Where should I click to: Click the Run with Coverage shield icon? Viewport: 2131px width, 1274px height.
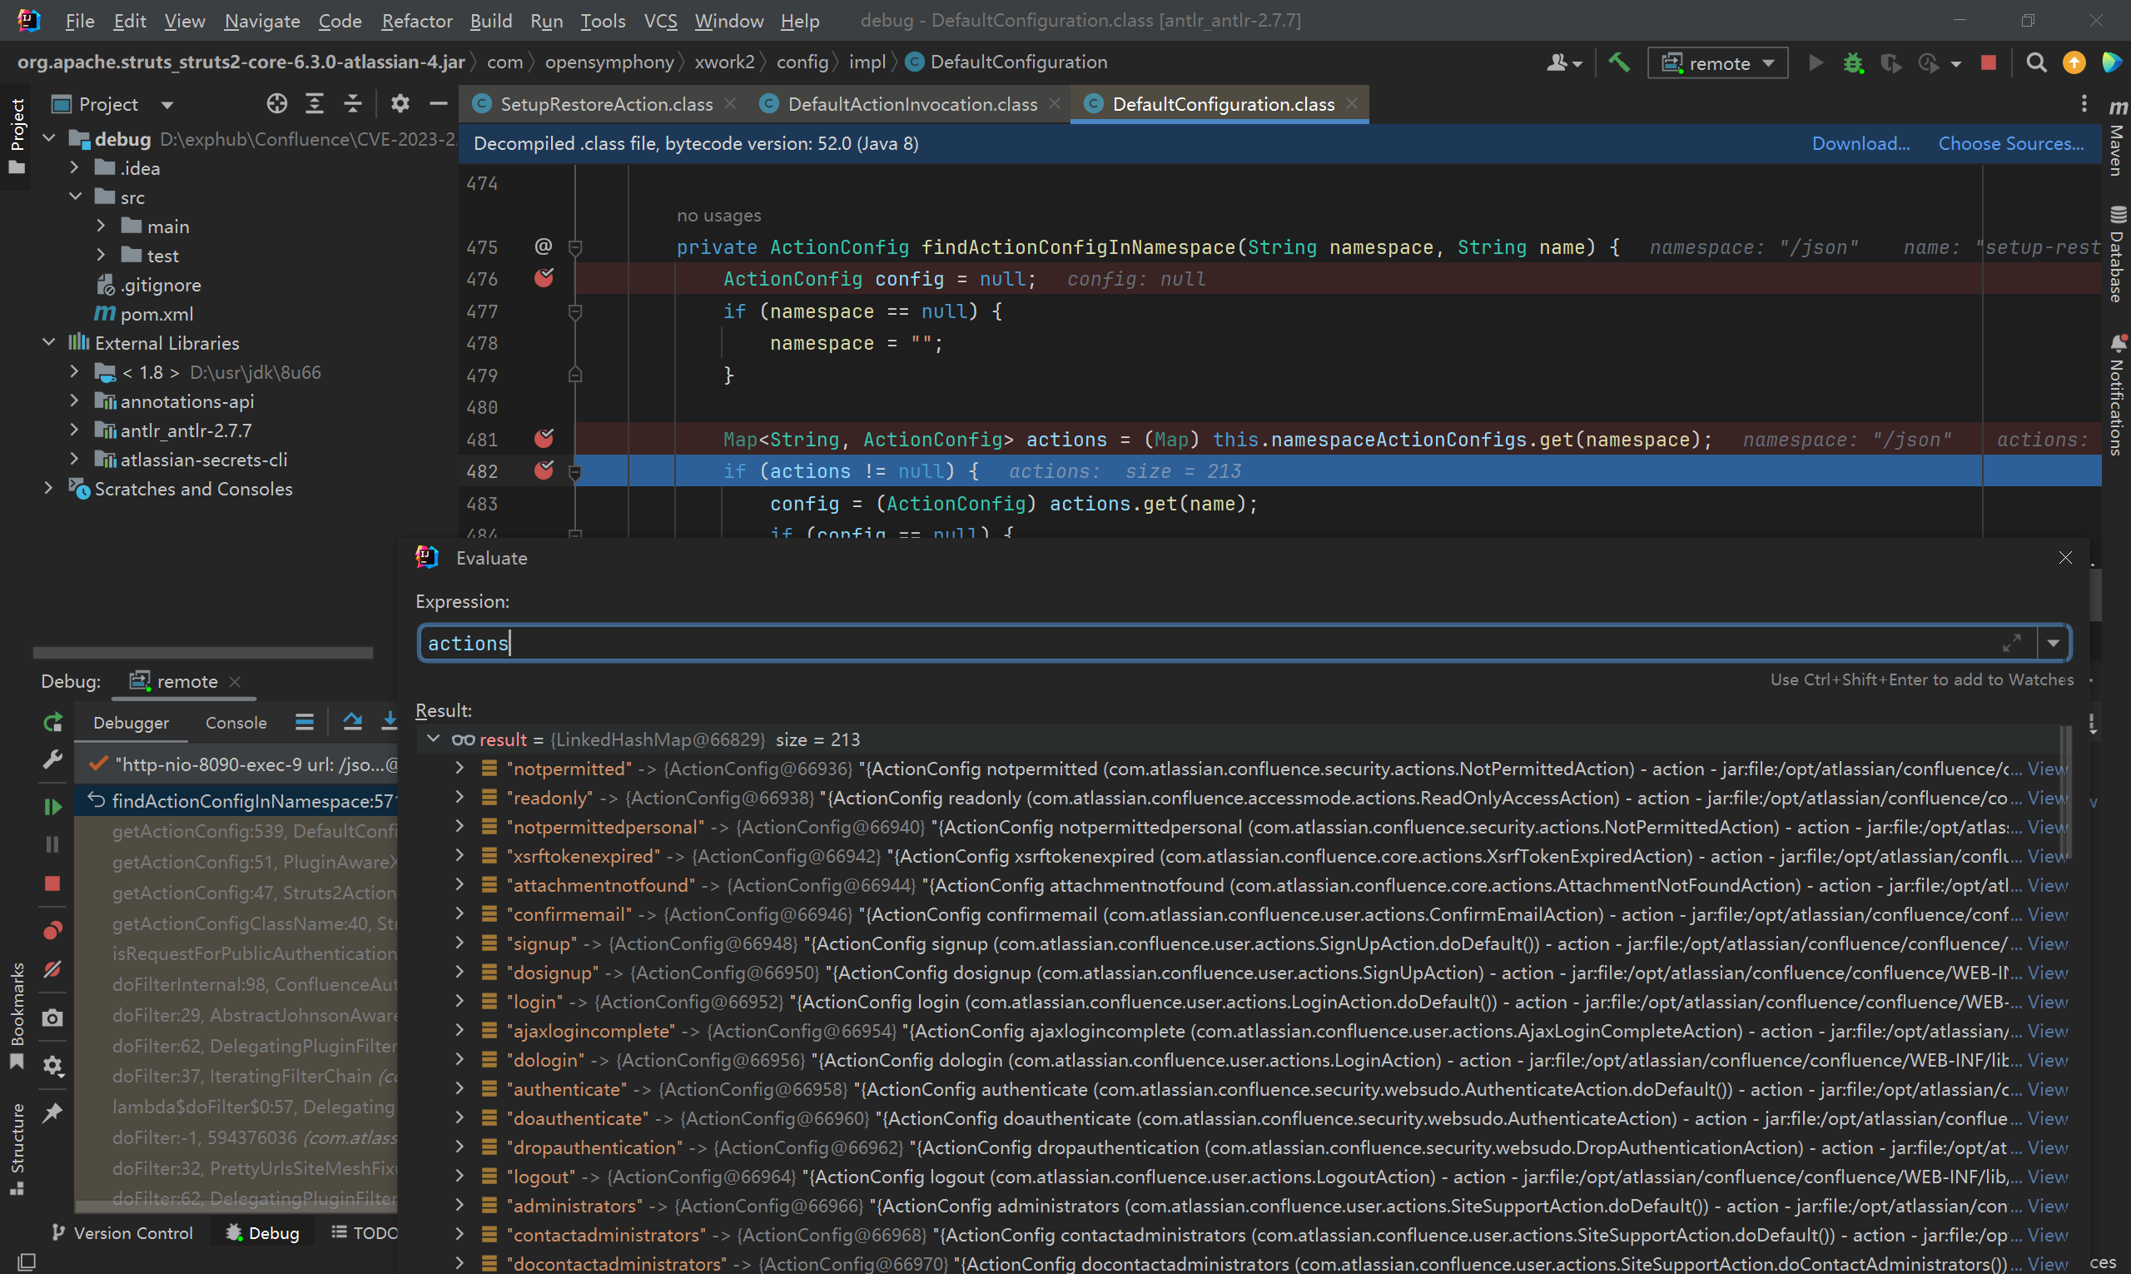pyautogui.click(x=1890, y=62)
